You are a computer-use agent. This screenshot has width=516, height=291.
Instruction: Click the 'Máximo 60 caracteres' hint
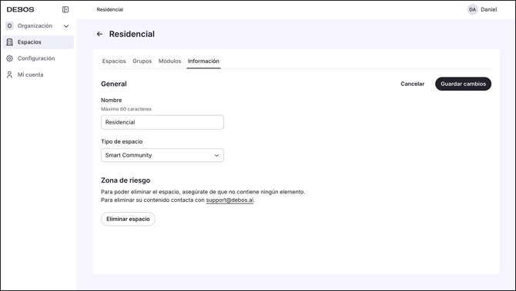click(x=126, y=109)
